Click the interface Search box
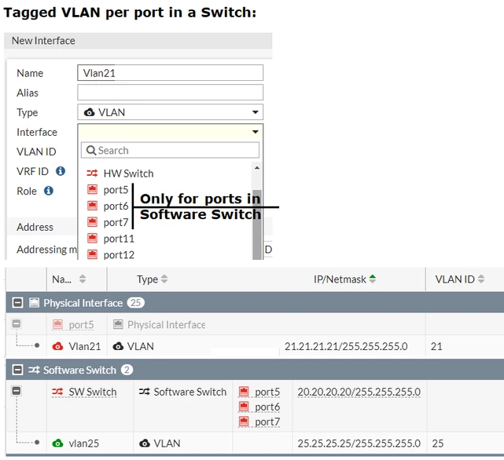The width and height of the screenshot is (504, 460). coord(171,150)
